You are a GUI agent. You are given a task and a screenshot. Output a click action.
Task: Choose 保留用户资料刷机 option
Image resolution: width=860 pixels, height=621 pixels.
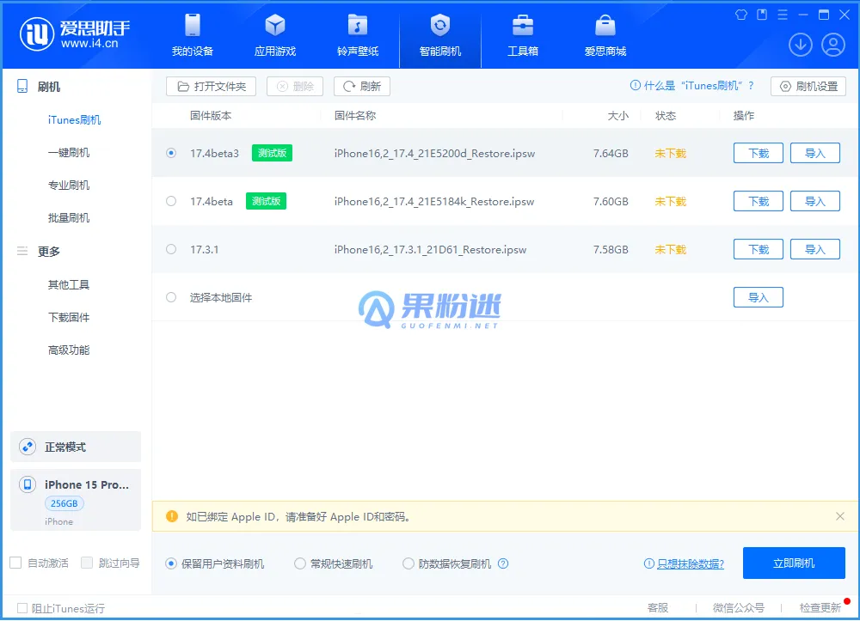coord(171,563)
